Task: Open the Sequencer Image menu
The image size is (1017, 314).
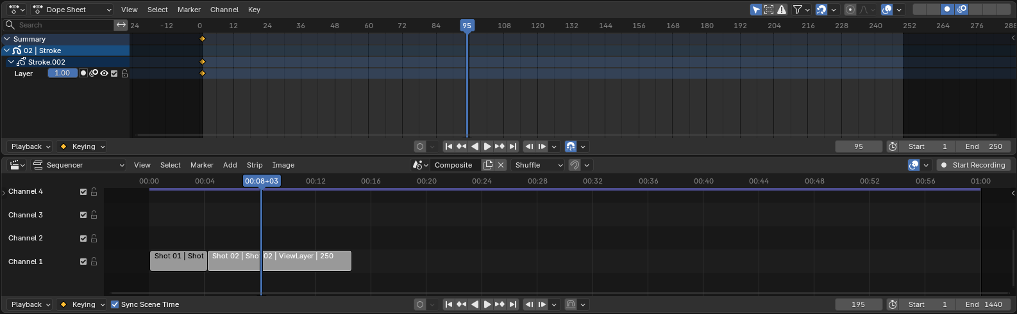Action: 283,165
